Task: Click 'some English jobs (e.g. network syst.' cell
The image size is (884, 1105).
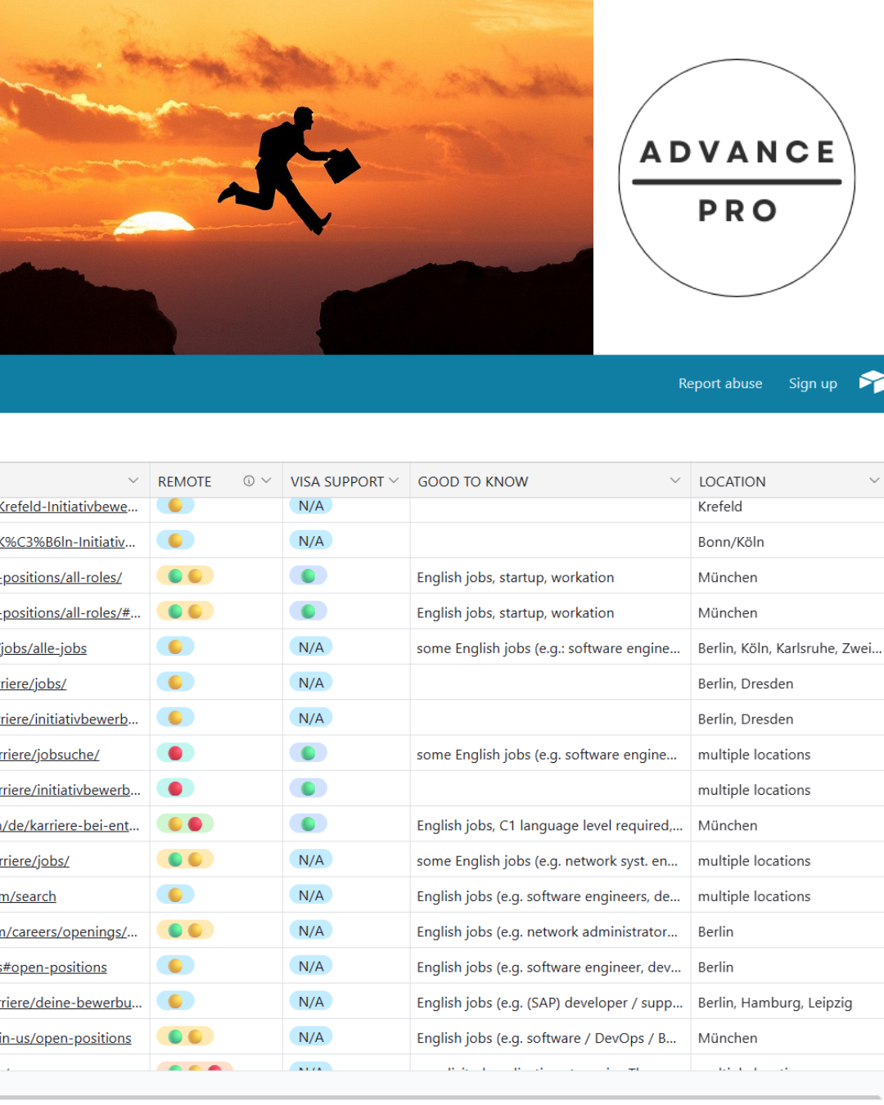Action: click(550, 861)
